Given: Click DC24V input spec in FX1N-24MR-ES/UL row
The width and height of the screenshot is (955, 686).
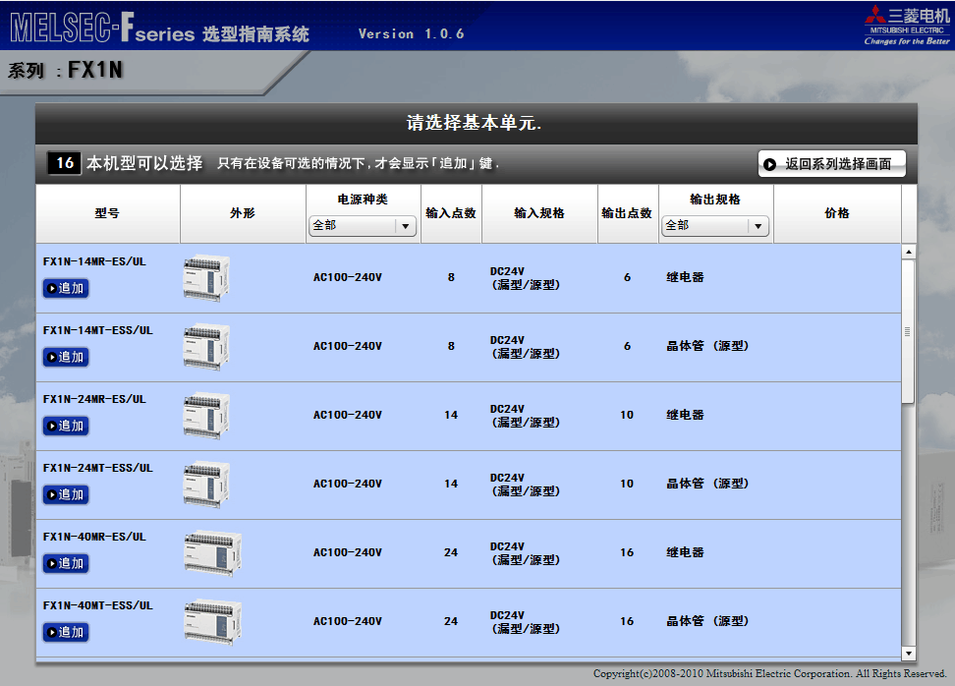Looking at the screenshot, I should click(x=525, y=416).
